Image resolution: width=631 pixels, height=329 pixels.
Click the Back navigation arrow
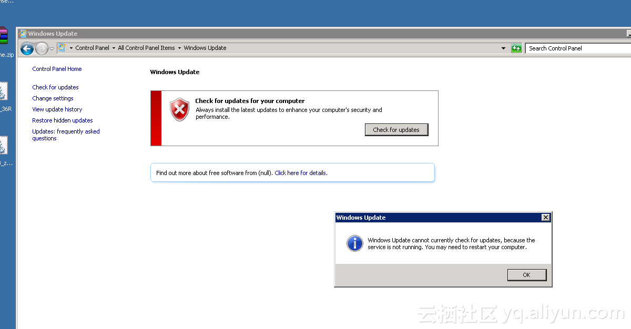[27, 48]
